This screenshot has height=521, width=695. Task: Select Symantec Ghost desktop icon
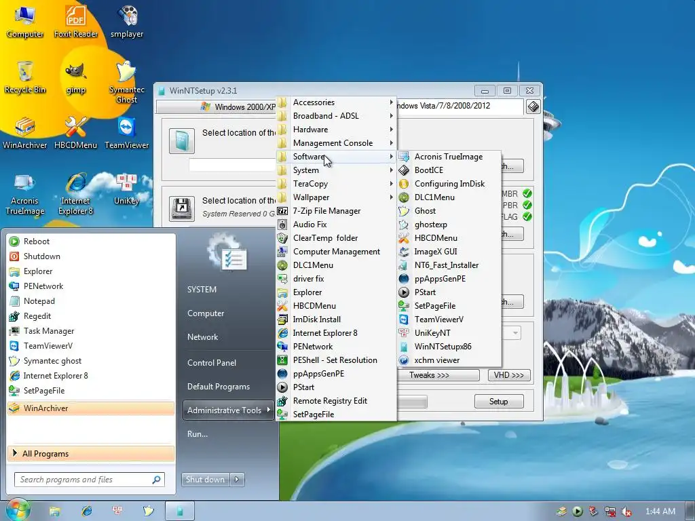click(x=127, y=82)
